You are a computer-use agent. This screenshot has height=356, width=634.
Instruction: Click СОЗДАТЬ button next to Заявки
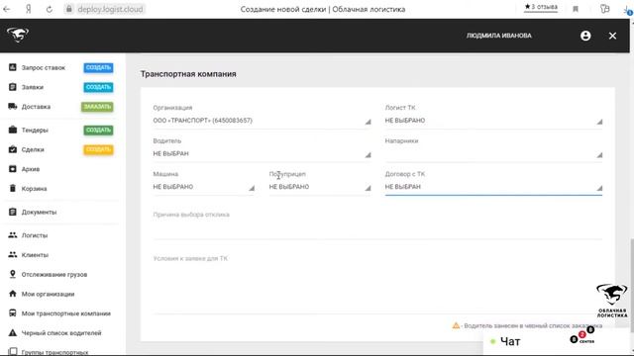tap(98, 87)
